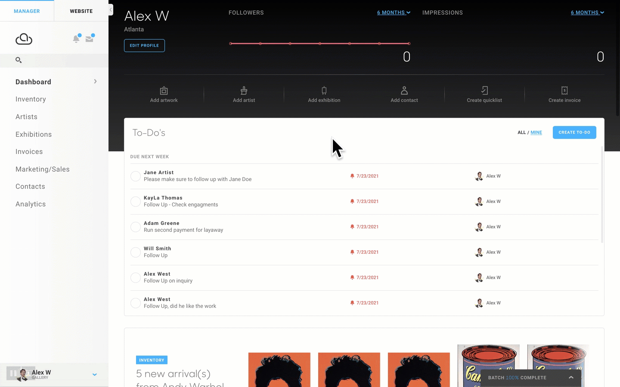Open the Impressions 6 Months dropdown

point(587,12)
